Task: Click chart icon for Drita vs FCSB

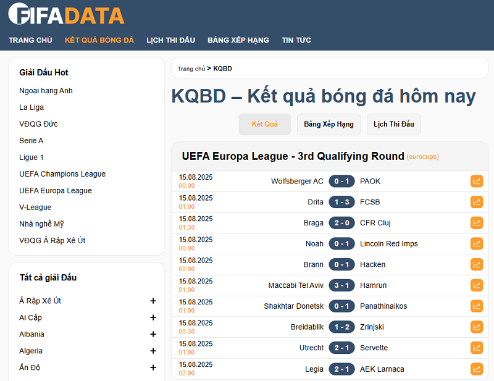Action: 476,202
